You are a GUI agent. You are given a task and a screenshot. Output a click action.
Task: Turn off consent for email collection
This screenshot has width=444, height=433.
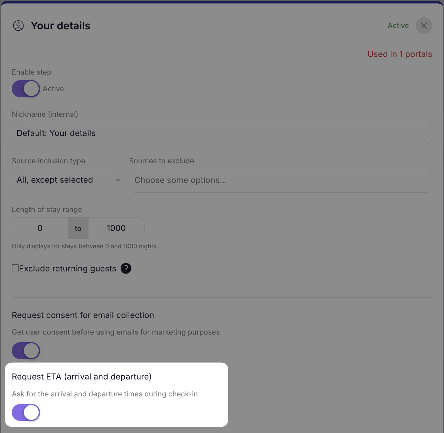pos(26,350)
